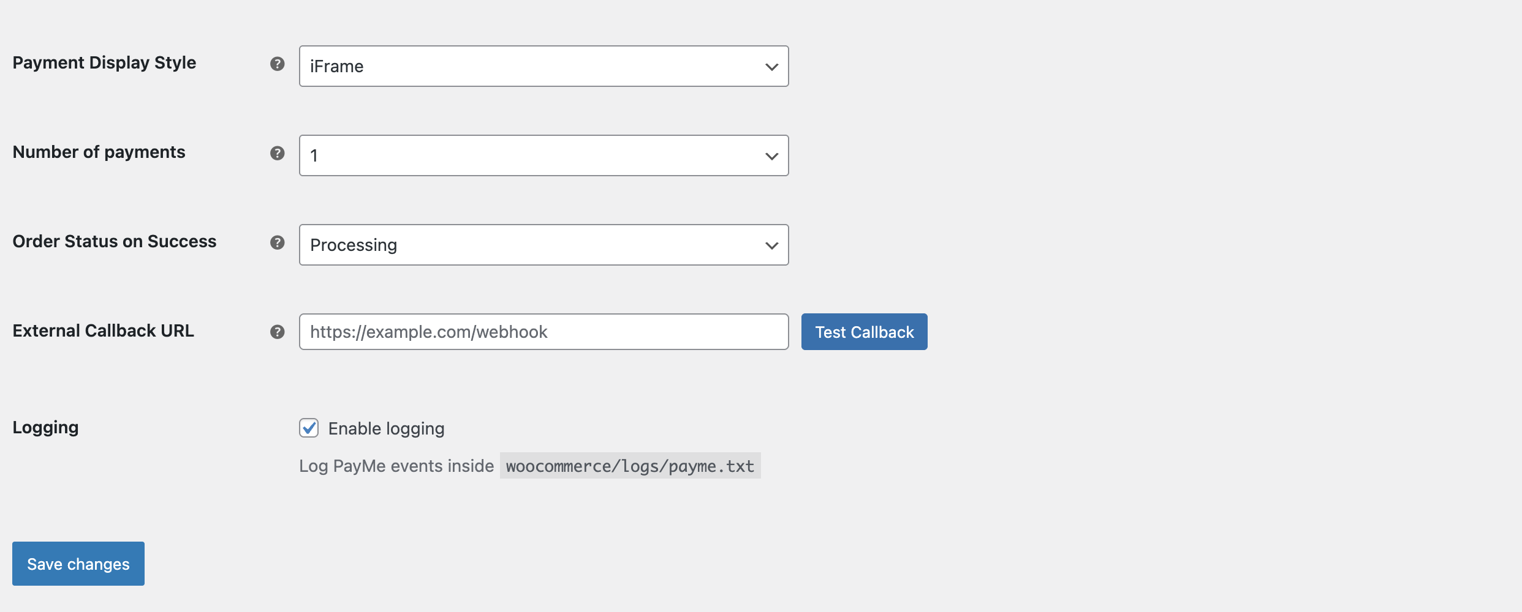Click help icon beside Number of payments
Screen dimensions: 1522x612
[x=278, y=153]
